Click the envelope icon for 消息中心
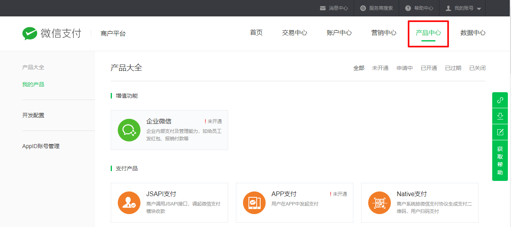The height and width of the screenshot is (227, 511). coord(323,8)
